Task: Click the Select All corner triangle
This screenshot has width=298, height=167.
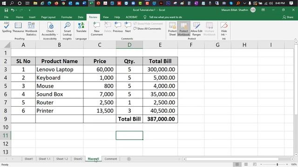Action: pos(7,45)
